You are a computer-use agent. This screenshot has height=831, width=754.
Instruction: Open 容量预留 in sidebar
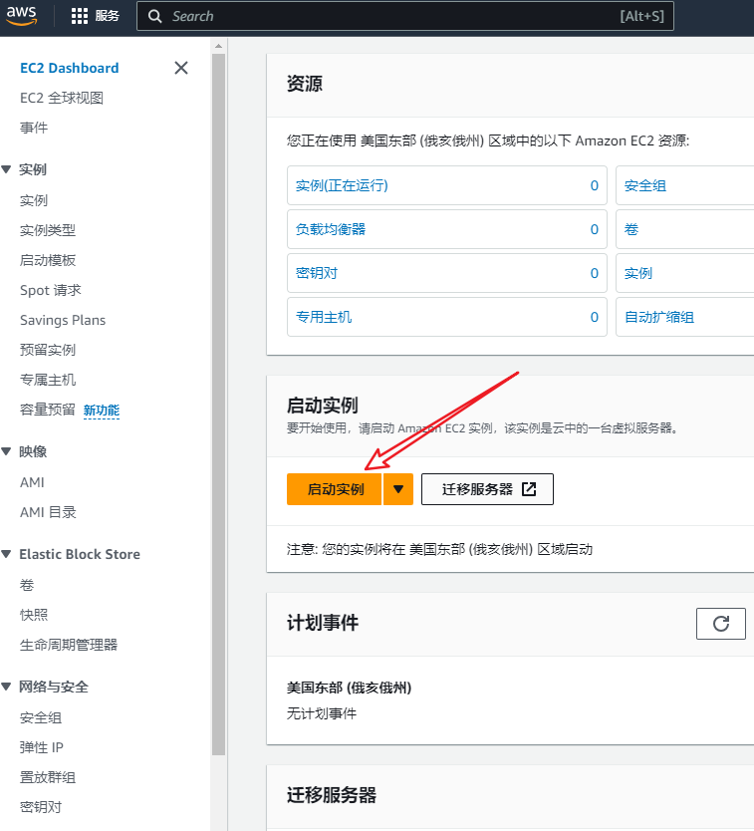click(48, 410)
